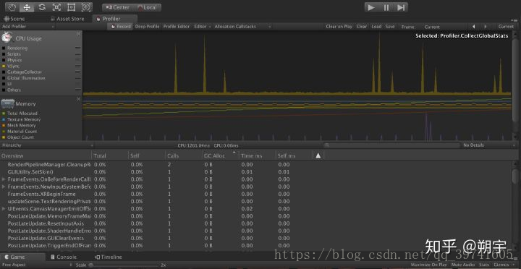Sort by Calls column header
521x269 pixels.
pos(183,155)
